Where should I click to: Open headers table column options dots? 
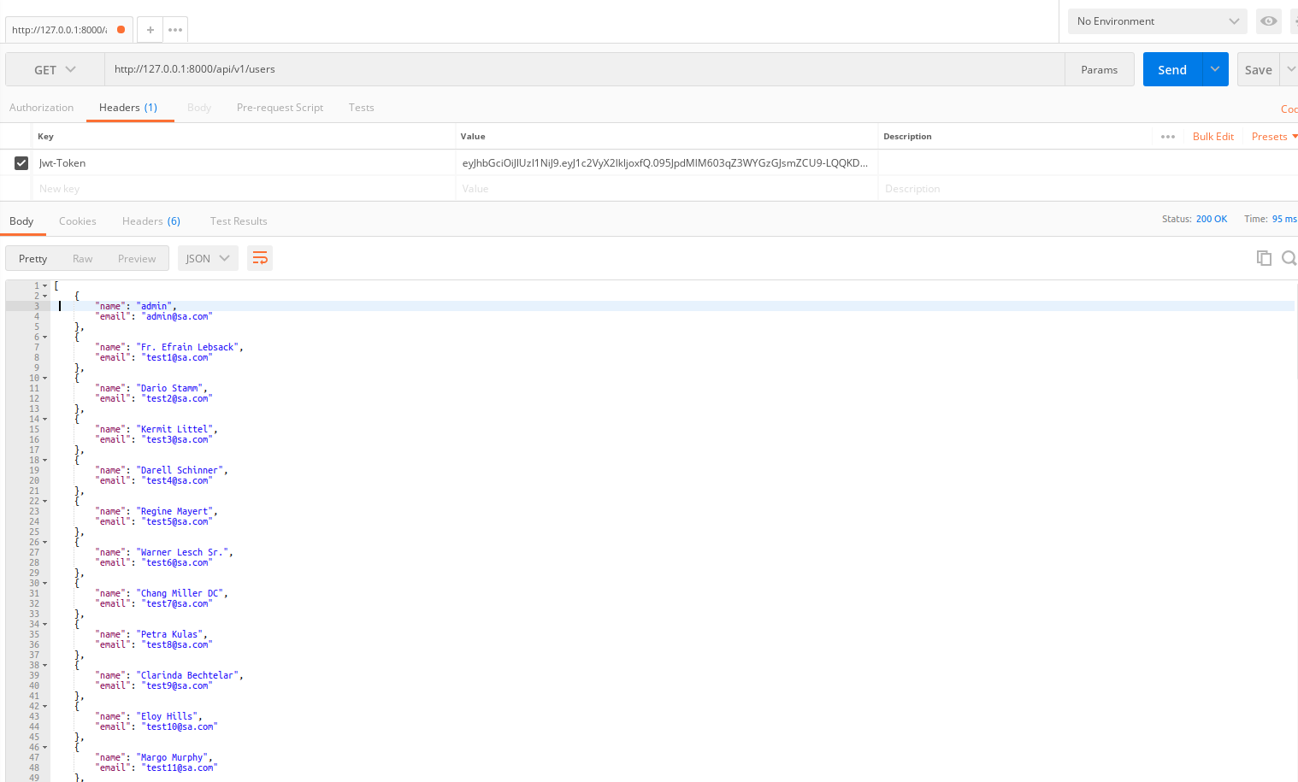(1168, 137)
